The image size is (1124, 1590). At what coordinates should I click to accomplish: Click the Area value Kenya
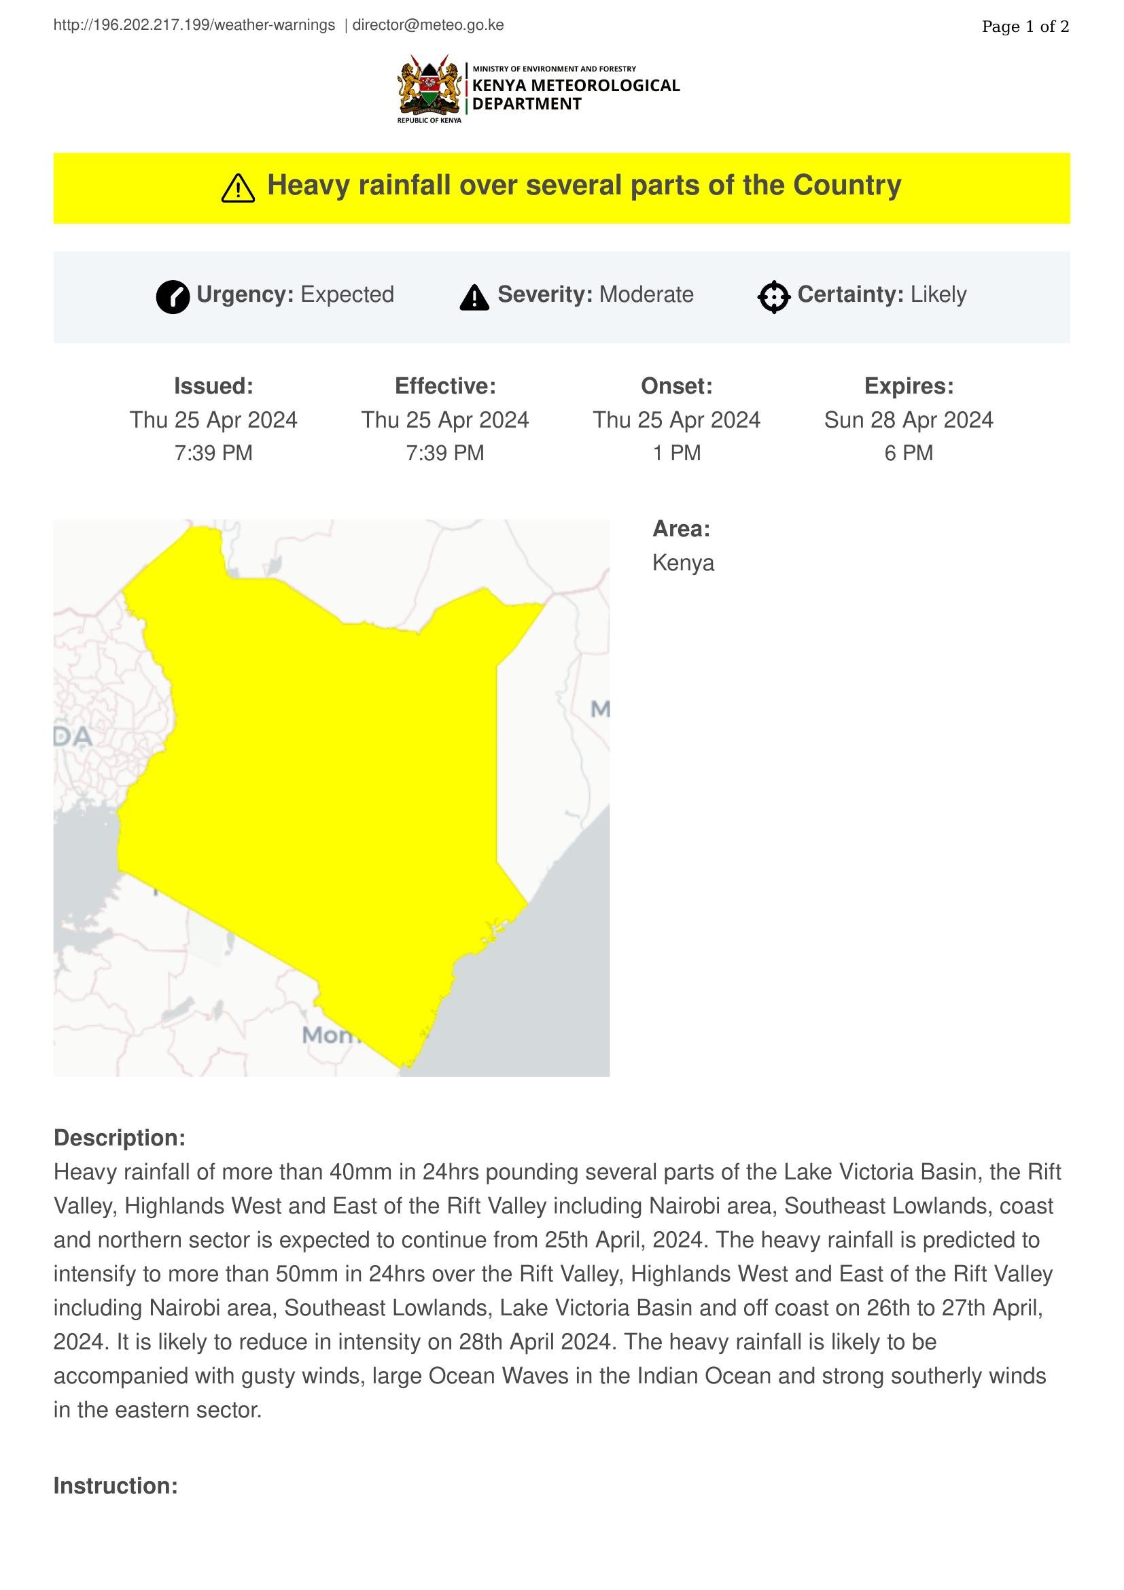pos(683,562)
